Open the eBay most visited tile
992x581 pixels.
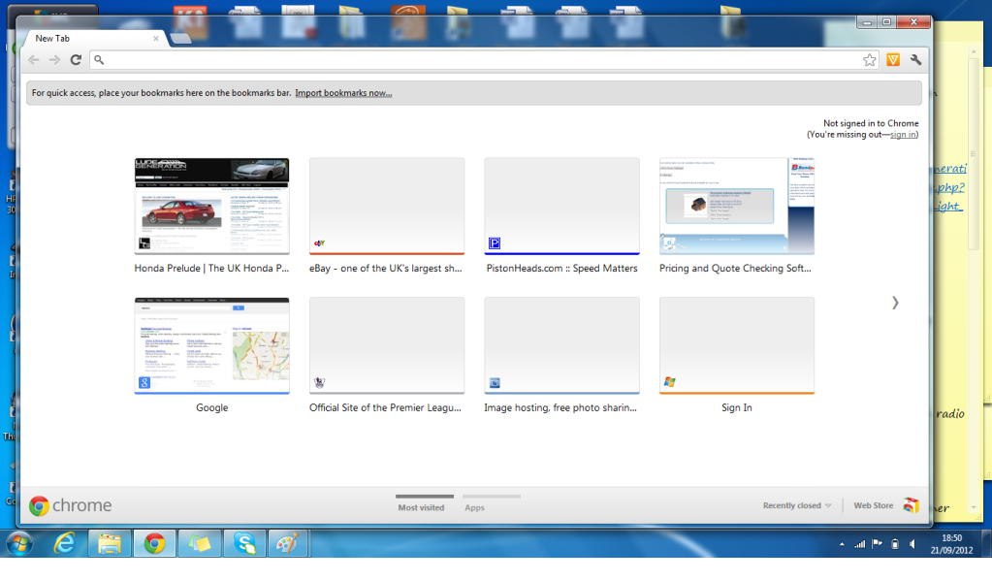387,206
